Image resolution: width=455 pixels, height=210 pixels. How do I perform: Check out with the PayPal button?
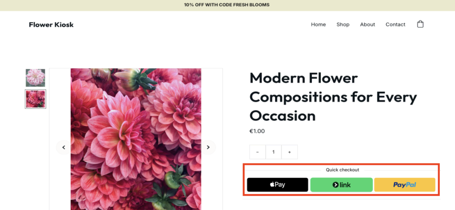[x=404, y=185]
